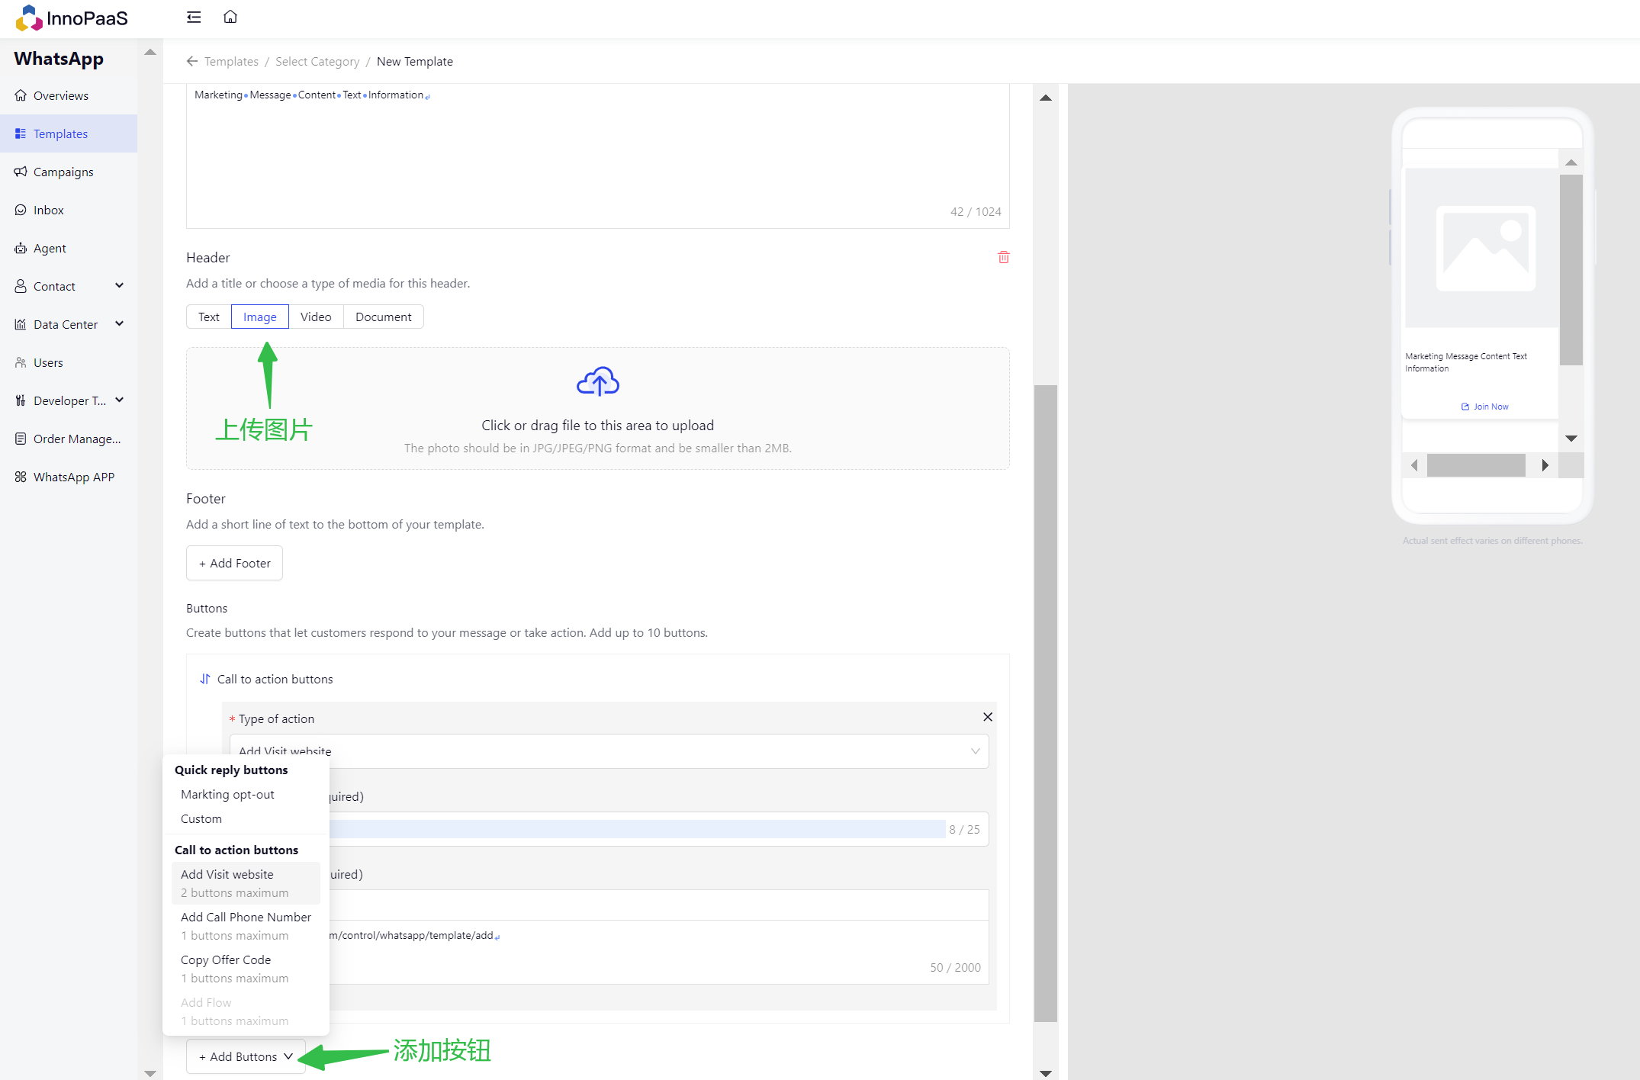
Task: Open the WhatsApp APP sidebar item
Action: pos(73,477)
